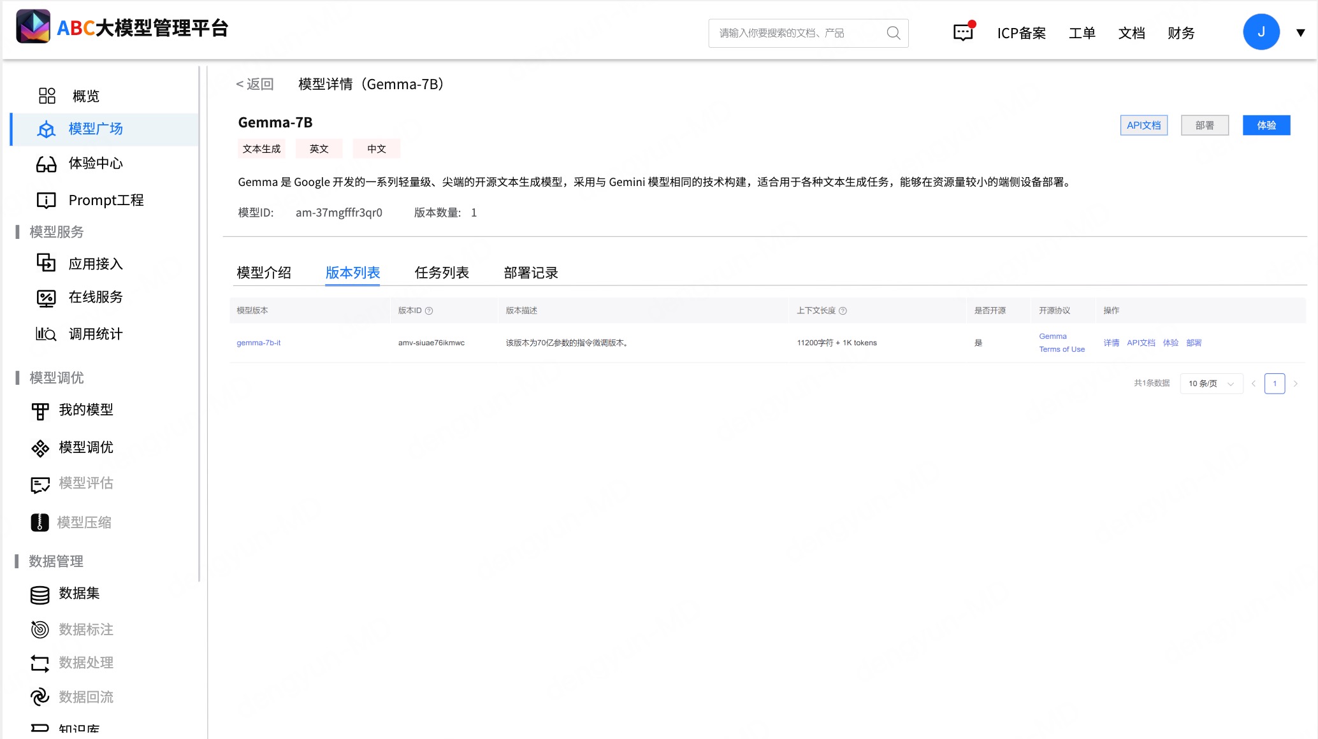Click 部署 in the gemma-7b-it row
The height and width of the screenshot is (739, 1318).
tap(1194, 343)
